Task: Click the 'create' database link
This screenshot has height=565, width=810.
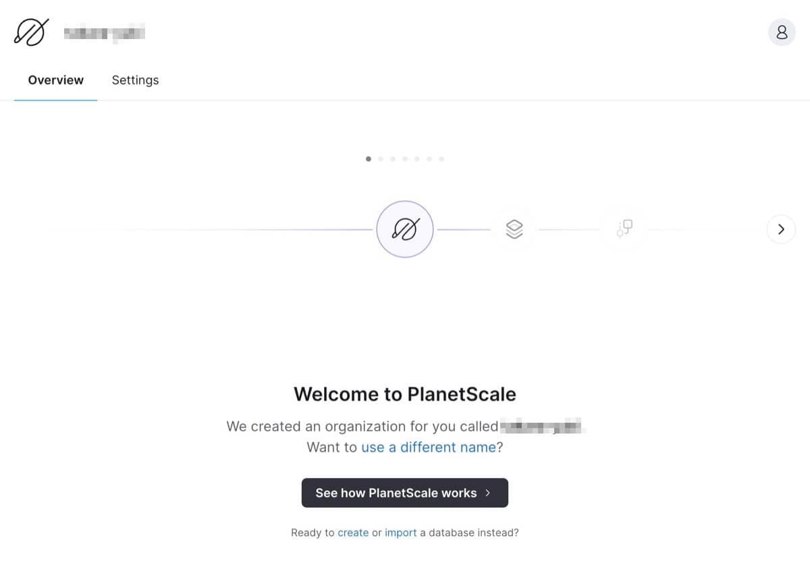Action: (x=353, y=533)
